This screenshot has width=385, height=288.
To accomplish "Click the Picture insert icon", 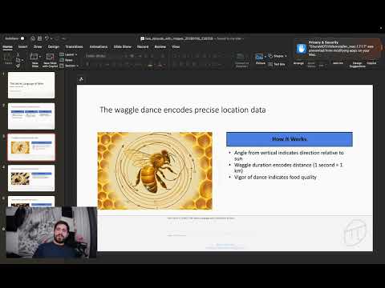I will (259, 57).
